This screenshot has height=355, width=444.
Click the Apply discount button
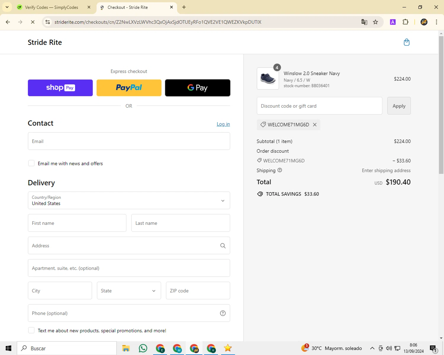click(399, 106)
